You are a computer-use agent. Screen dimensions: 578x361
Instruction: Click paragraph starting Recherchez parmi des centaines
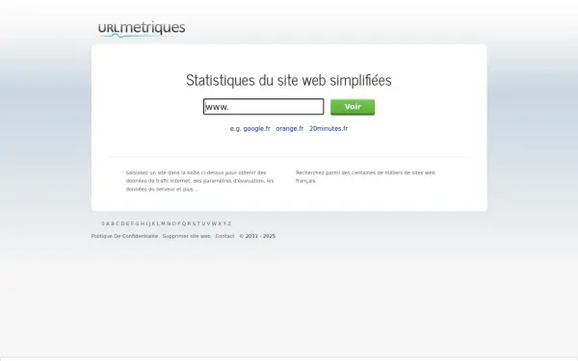click(x=365, y=177)
